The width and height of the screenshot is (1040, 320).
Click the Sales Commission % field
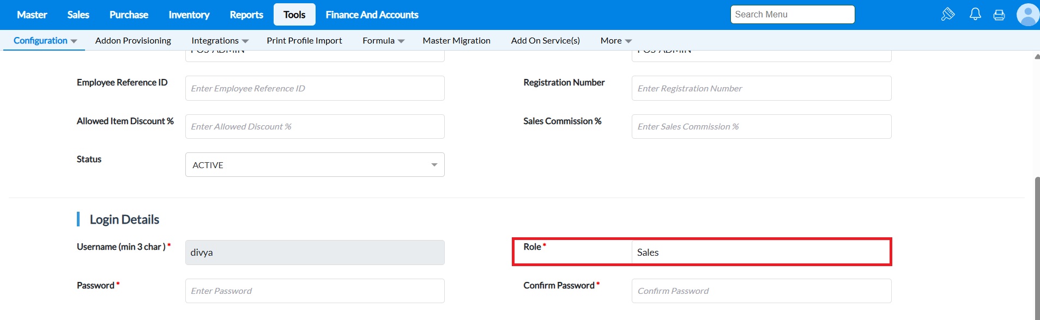761,127
